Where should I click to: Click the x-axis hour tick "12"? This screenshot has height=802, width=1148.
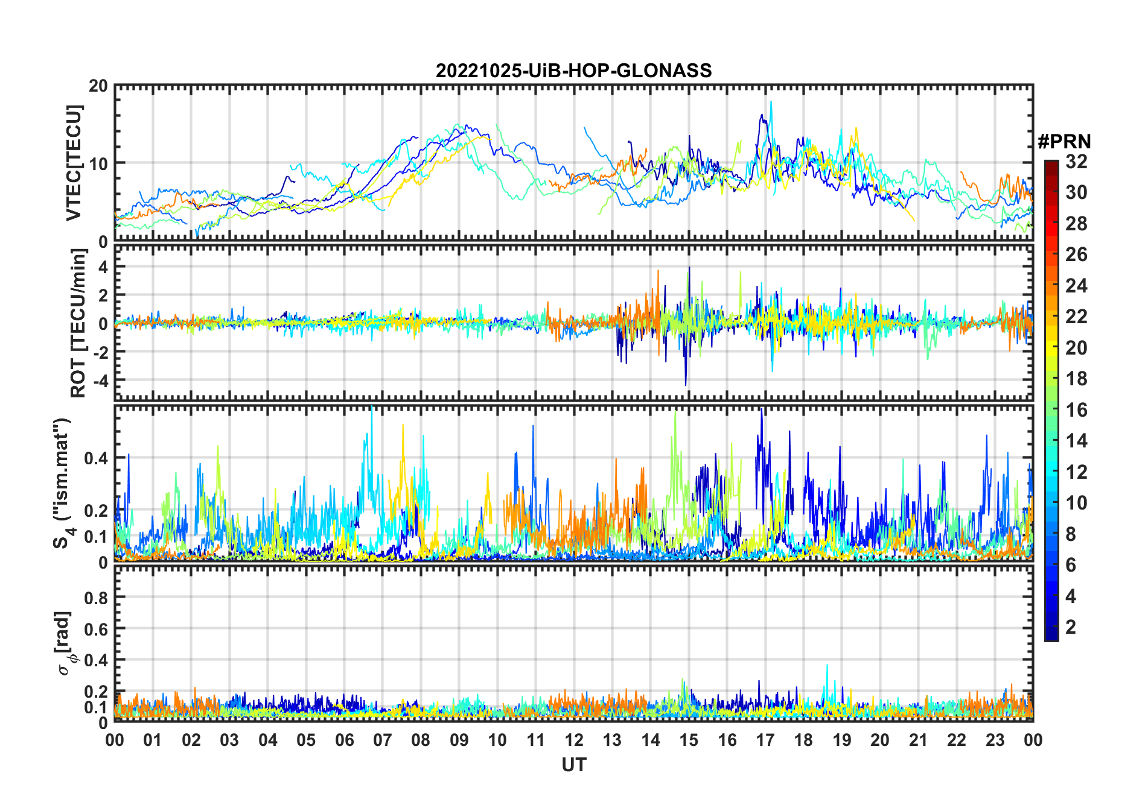[574, 740]
